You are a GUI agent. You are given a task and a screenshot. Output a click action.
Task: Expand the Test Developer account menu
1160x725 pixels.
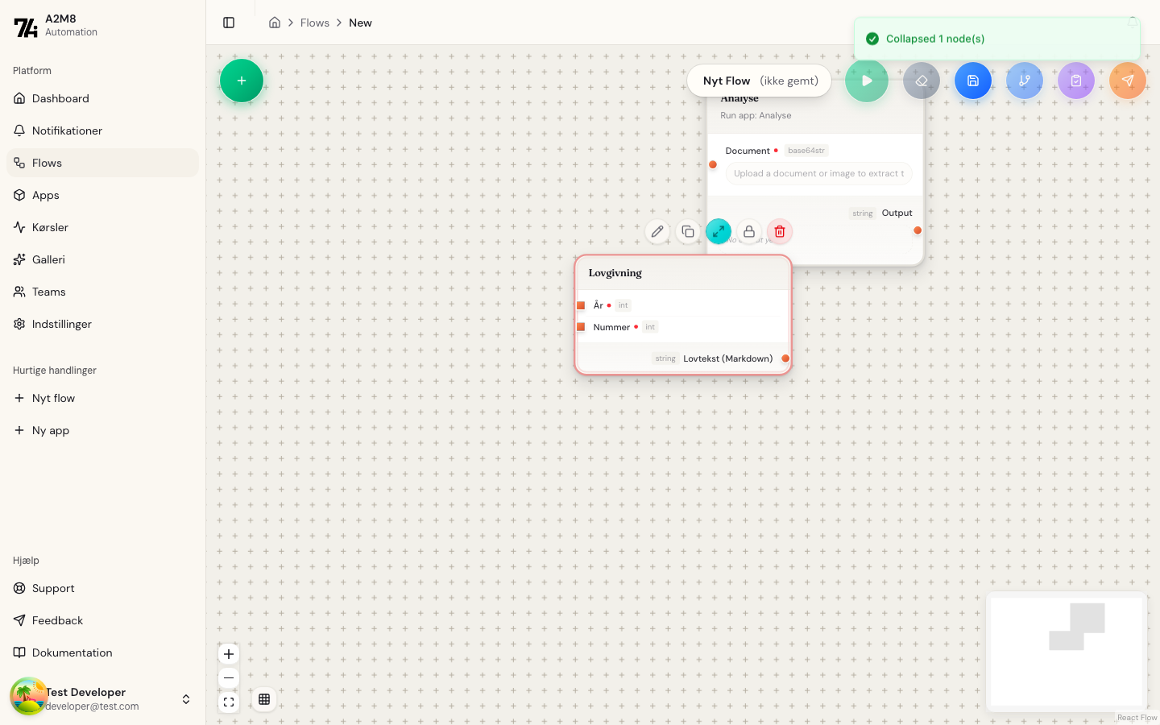point(186,699)
